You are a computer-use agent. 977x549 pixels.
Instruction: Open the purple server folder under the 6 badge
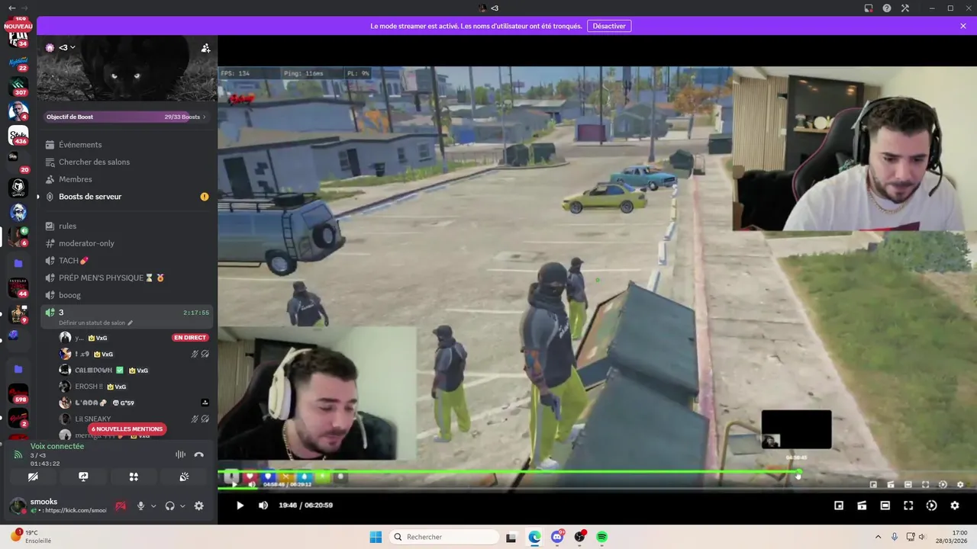click(18, 263)
